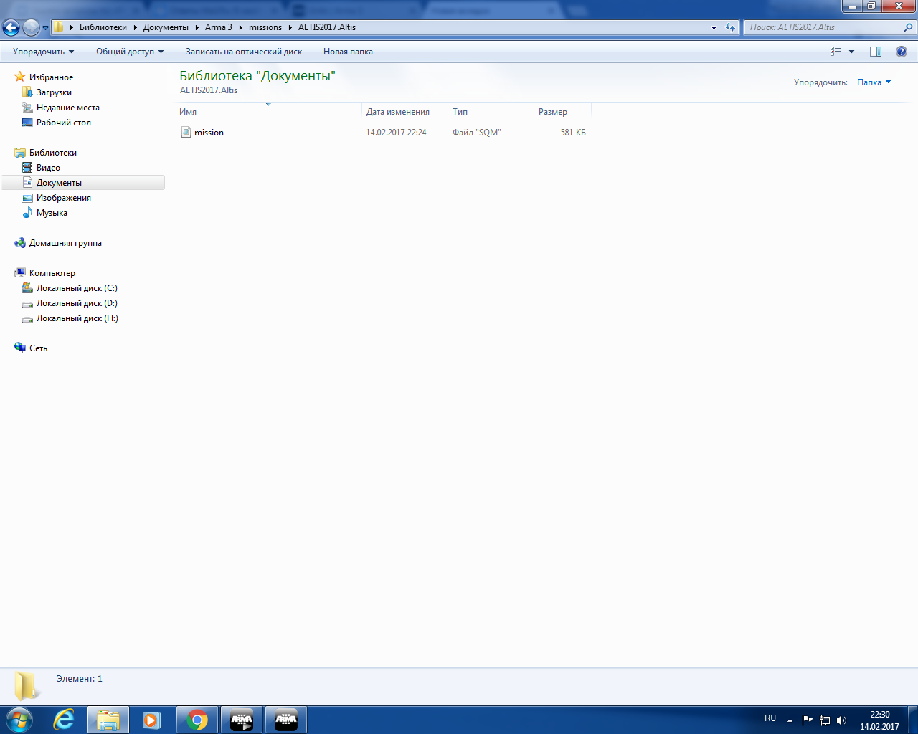The width and height of the screenshot is (918, 734).
Task: Select Загрузки in the favorites list
Action: (54, 92)
